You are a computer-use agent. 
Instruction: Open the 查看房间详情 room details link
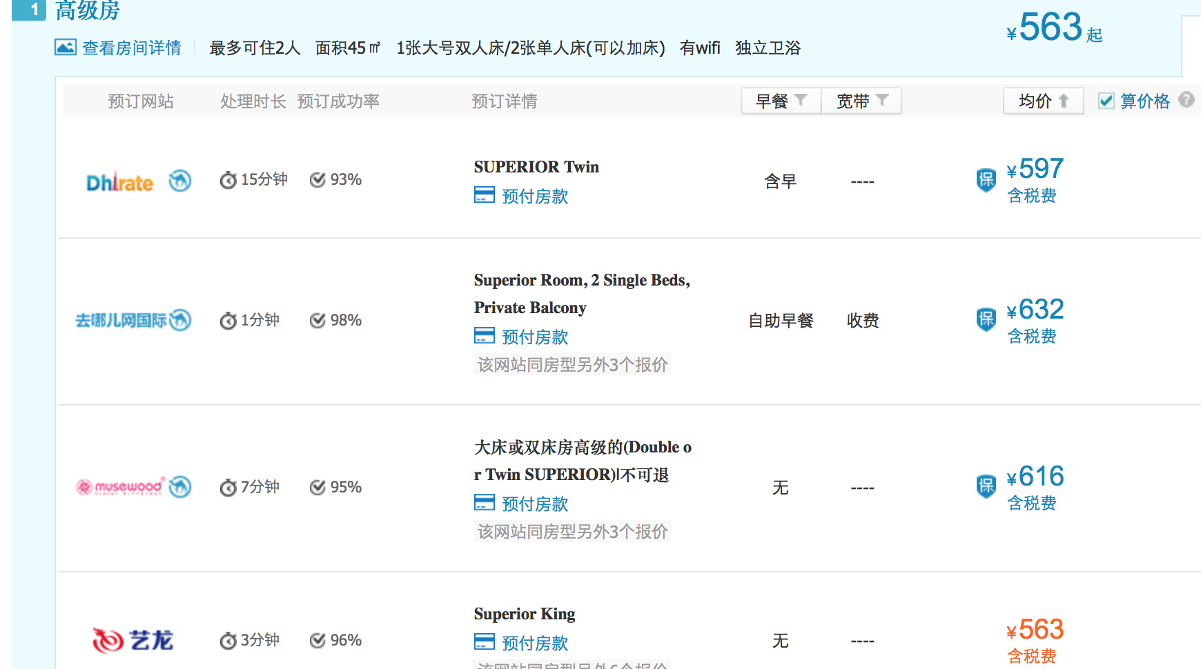(x=131, y=48)
